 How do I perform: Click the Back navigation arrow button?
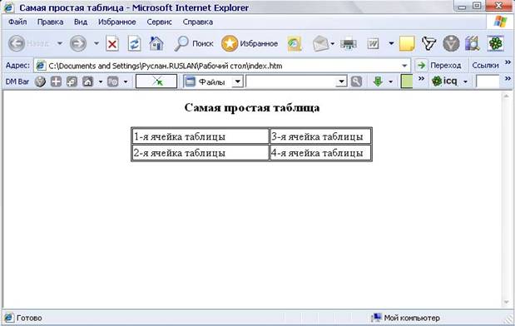(17, 43)
